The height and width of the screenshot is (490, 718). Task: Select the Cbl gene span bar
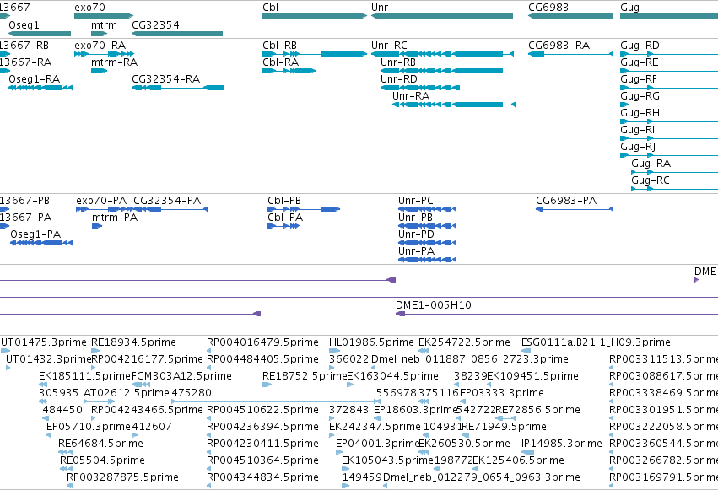point(315,16)
